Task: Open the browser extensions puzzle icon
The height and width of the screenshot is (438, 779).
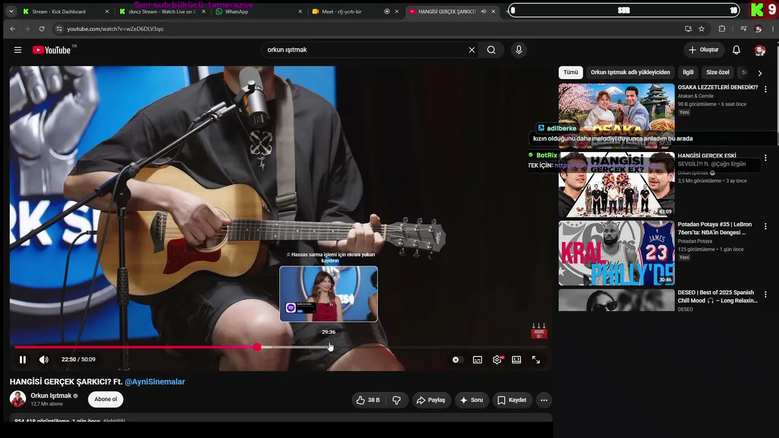Action: point(722,29)
